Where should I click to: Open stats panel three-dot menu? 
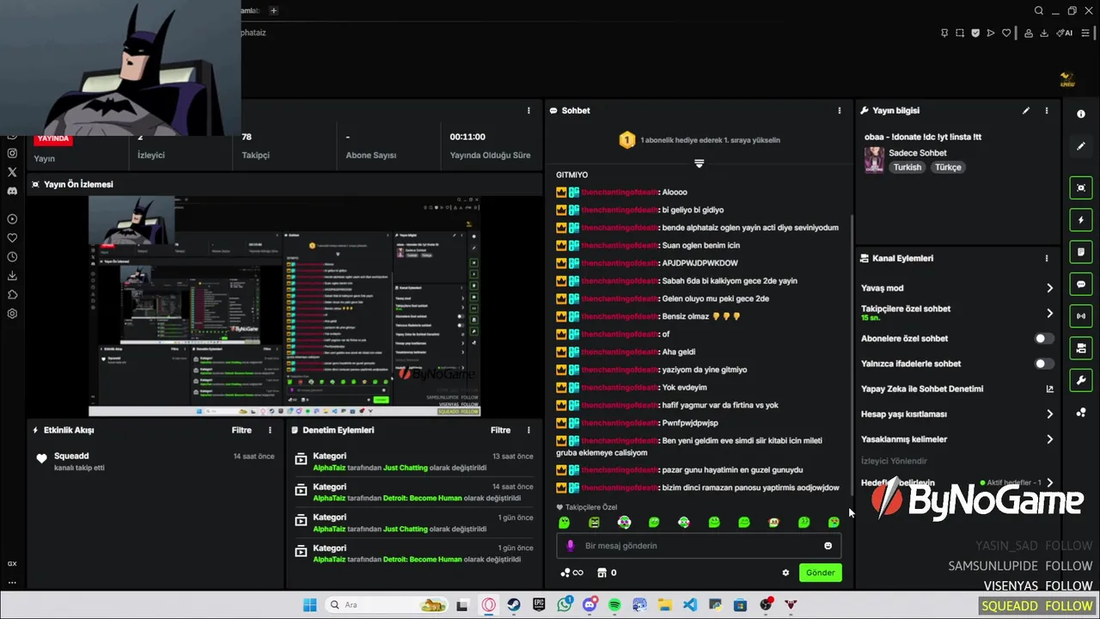[x=529, y=111]
